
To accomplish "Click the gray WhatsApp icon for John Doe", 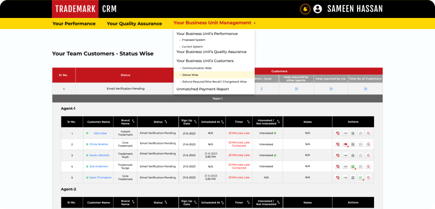I will [x=360, y=133].
